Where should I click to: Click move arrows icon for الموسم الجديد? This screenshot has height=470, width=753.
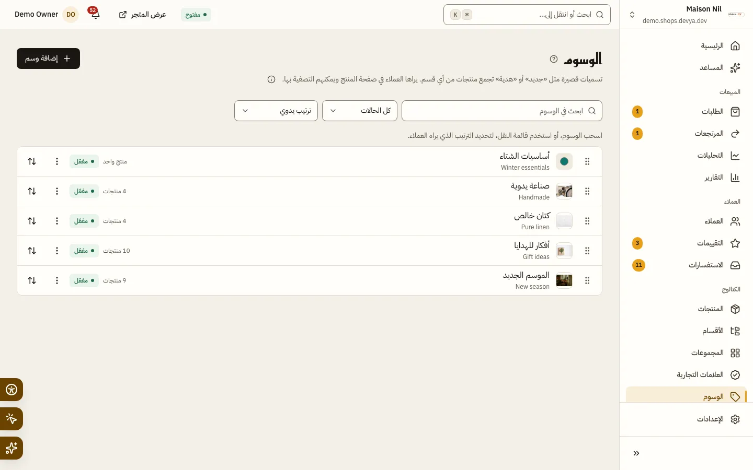click(32, 280)
